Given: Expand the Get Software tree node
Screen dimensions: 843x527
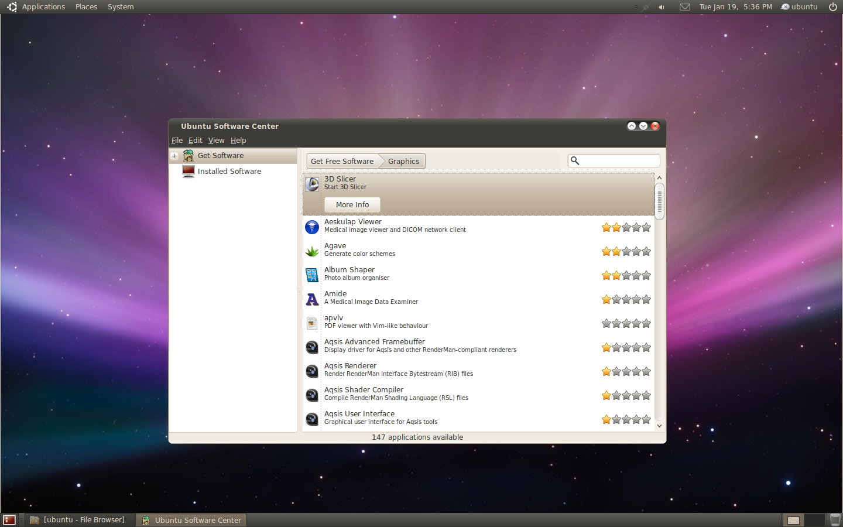Looking at the screenshot, I should coord(174,156).
